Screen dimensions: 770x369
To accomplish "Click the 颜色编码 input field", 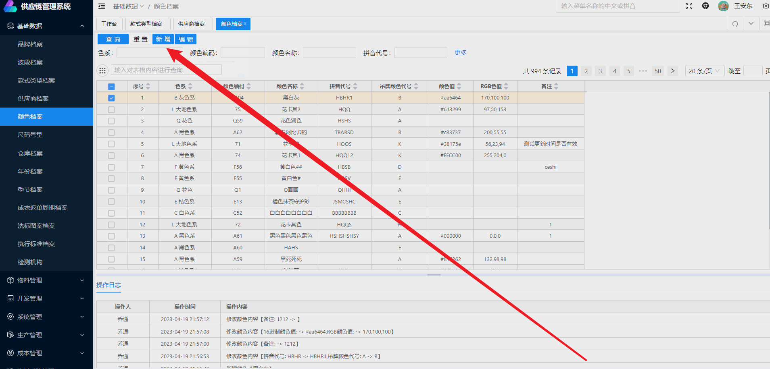I will [243, 53].
